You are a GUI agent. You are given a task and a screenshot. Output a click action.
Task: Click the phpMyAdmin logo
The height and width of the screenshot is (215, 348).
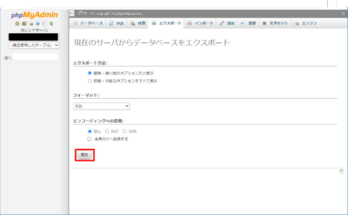click(34, 15)
